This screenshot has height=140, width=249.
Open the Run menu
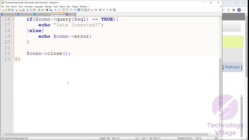point(68,7)
